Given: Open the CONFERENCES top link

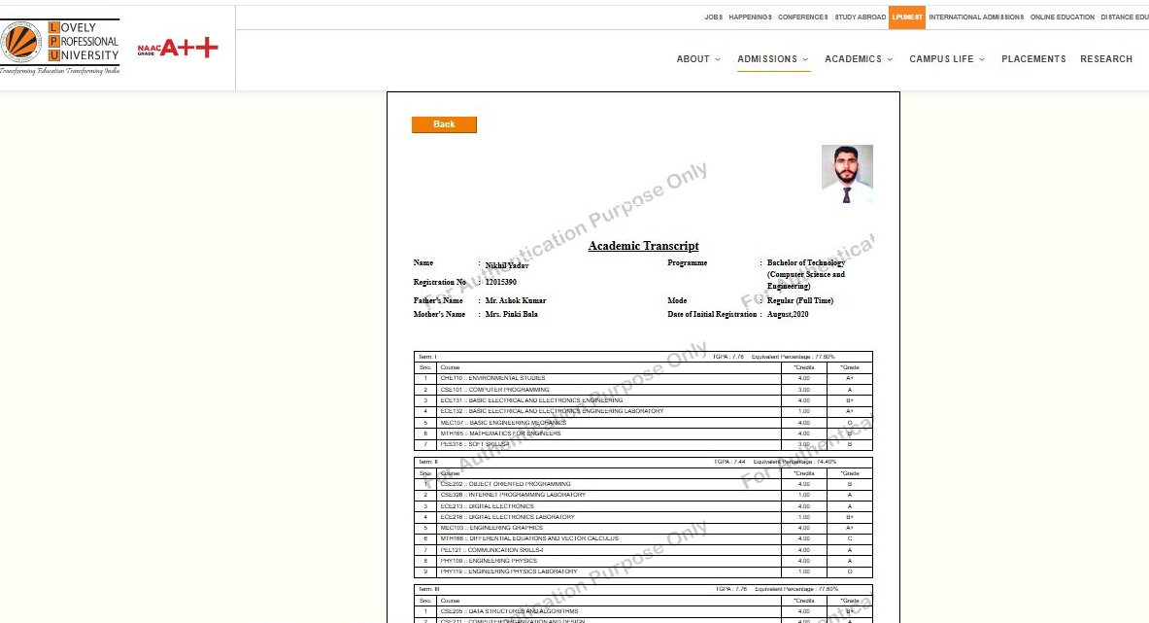Looking at the screenshot, I should 802,17.
